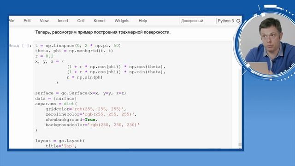The width and height of the screenshot is (295, 166).
Task: Click the notebook vertical scrollbar thumb
Action: (x=240, y=144)
